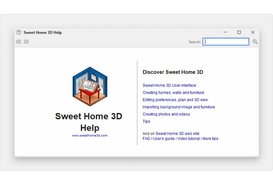This screenshot has height=185, width=273.
Task: Open the Video tutorial link
Action: 188,138
